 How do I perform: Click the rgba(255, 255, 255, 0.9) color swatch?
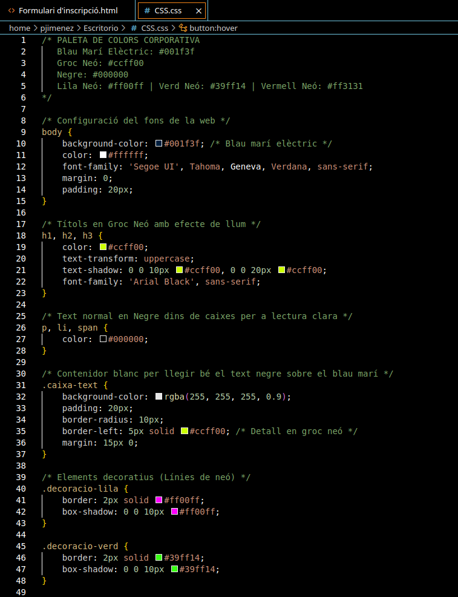pos(159,397)
